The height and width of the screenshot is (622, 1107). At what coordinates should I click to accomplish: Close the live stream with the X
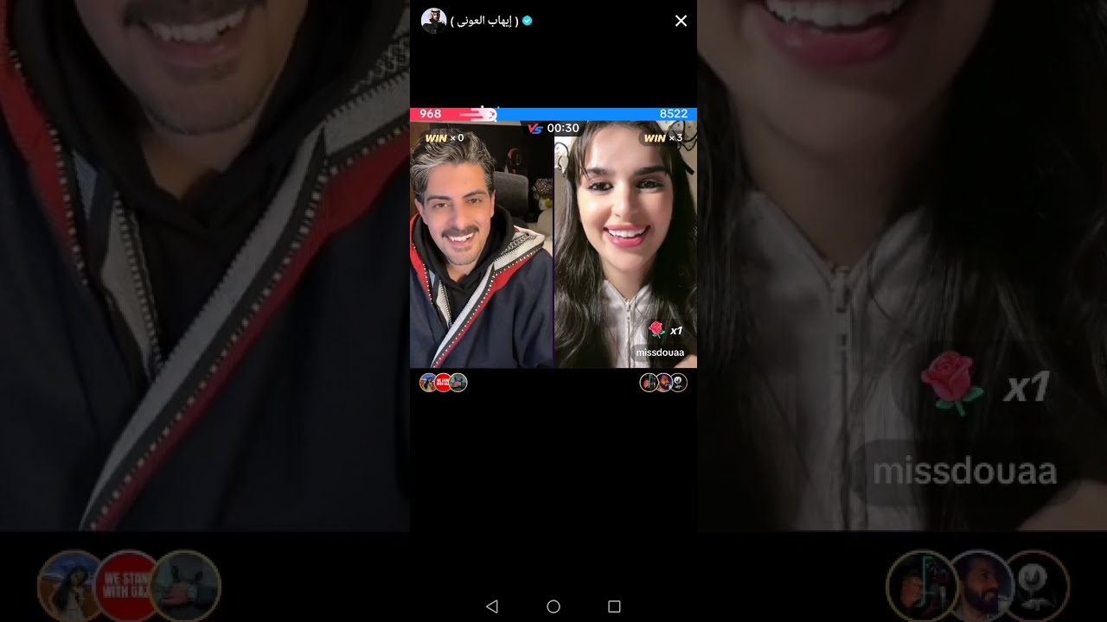pos(681,21)
